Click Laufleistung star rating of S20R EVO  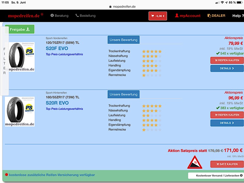pyautogui.click(x=152, y=116)
